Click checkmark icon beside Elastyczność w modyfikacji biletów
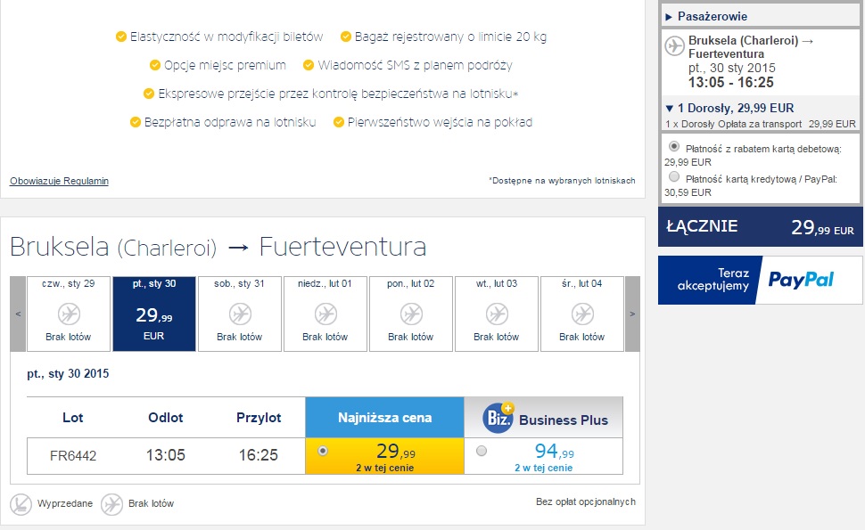This screenshot has width=865, height=530. [x=120, y=37]
